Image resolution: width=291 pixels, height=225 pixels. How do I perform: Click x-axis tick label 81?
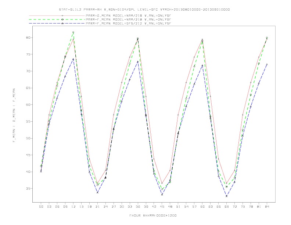(259, 207)
